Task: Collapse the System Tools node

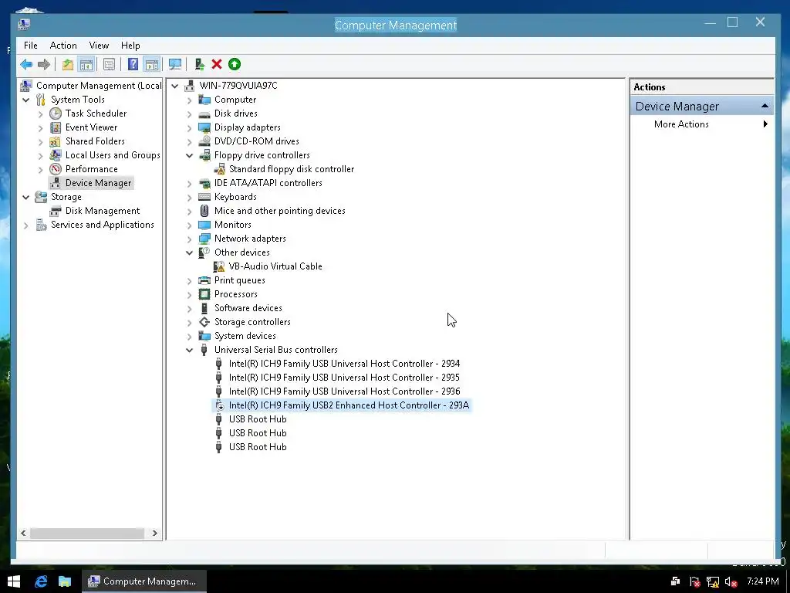Action: coord(26,100)
